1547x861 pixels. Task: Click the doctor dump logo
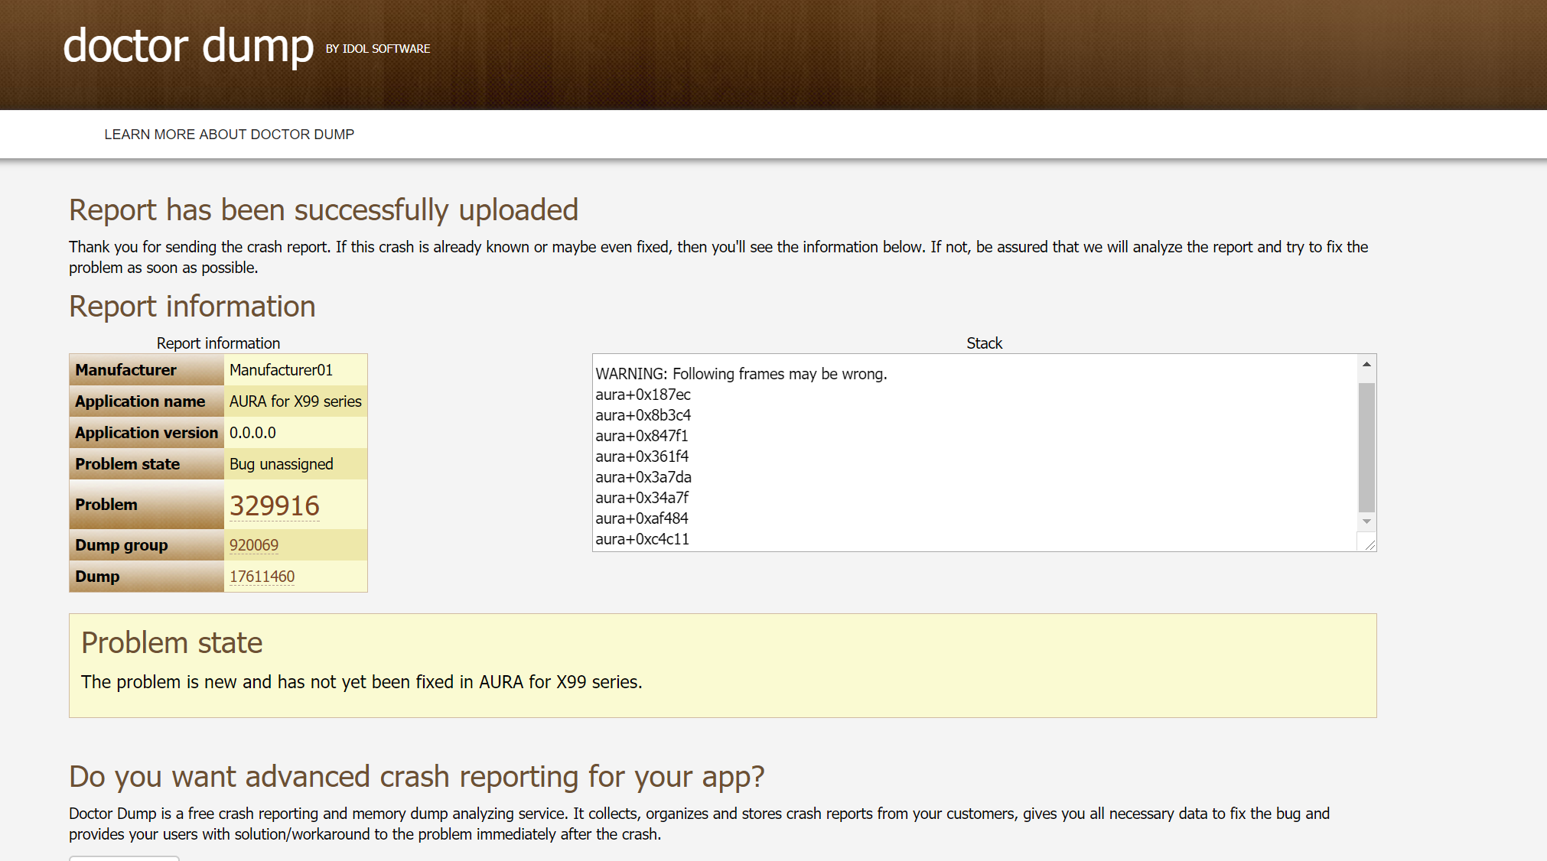(x=188, y=46)
